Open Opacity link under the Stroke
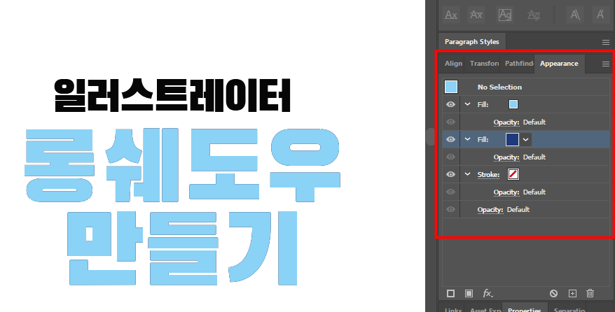 (x=506, y=192)
